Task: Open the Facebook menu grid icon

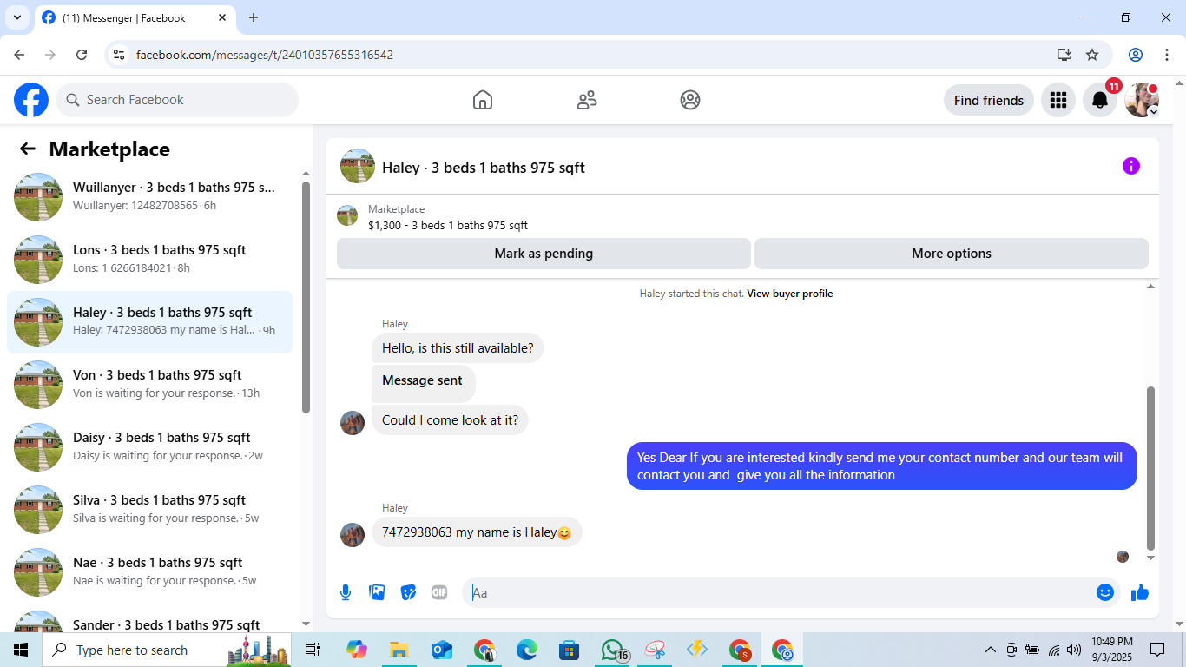Action: (x=1058, y=100)
